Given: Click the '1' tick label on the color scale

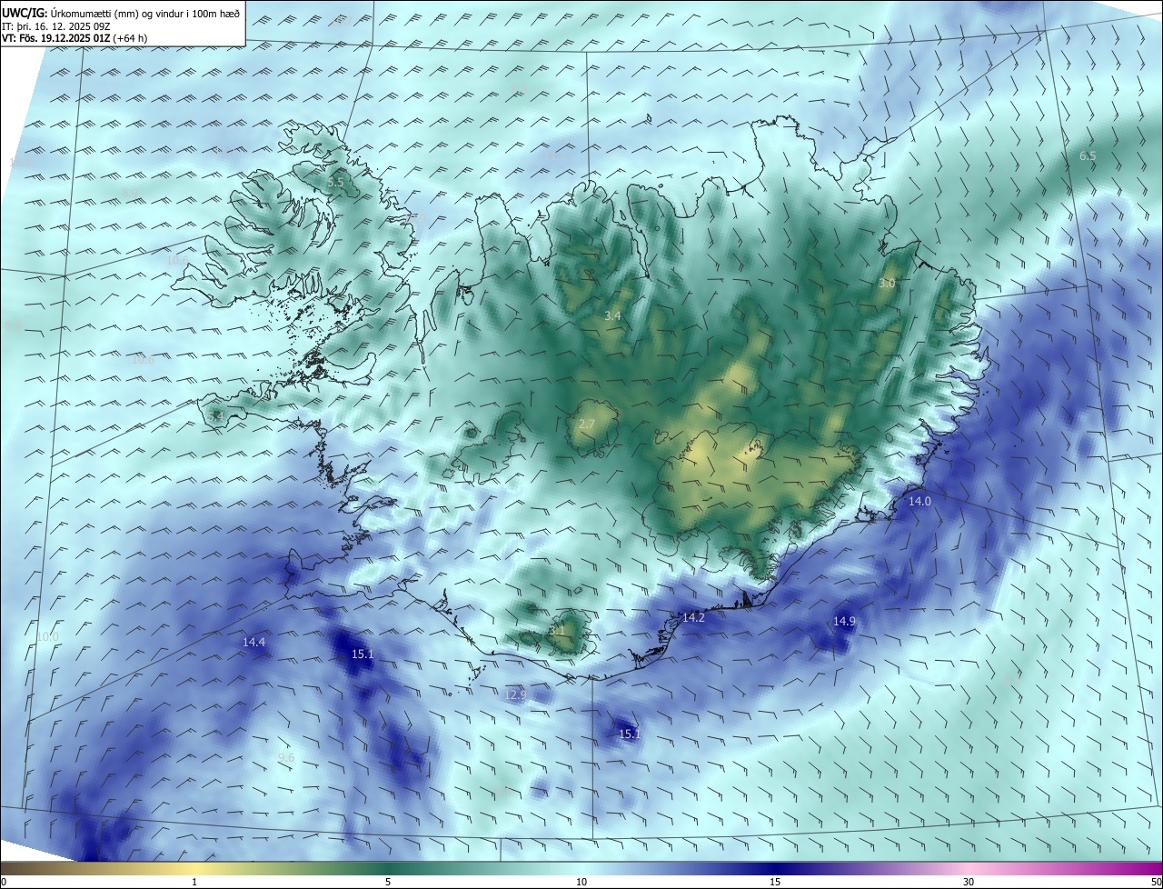Looking at the screenshot, I should tap(194, 882).
